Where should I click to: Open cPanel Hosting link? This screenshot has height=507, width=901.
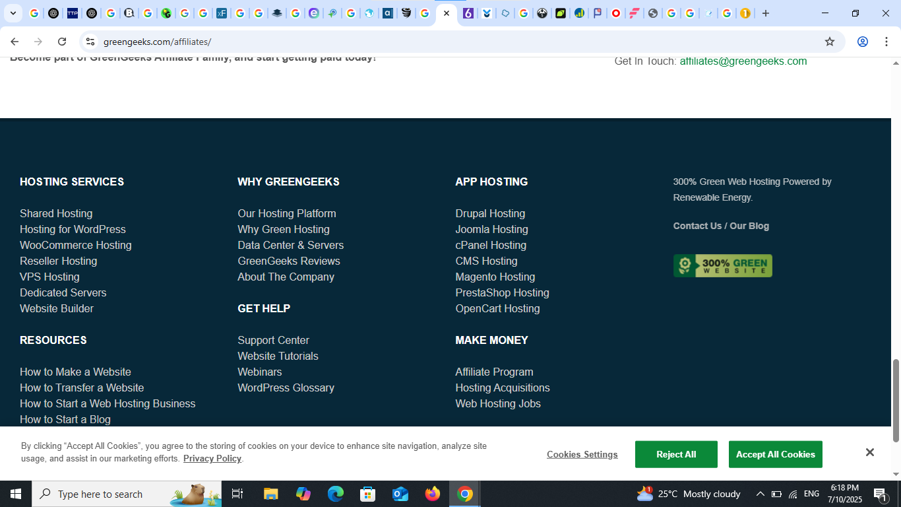(491, 245)
